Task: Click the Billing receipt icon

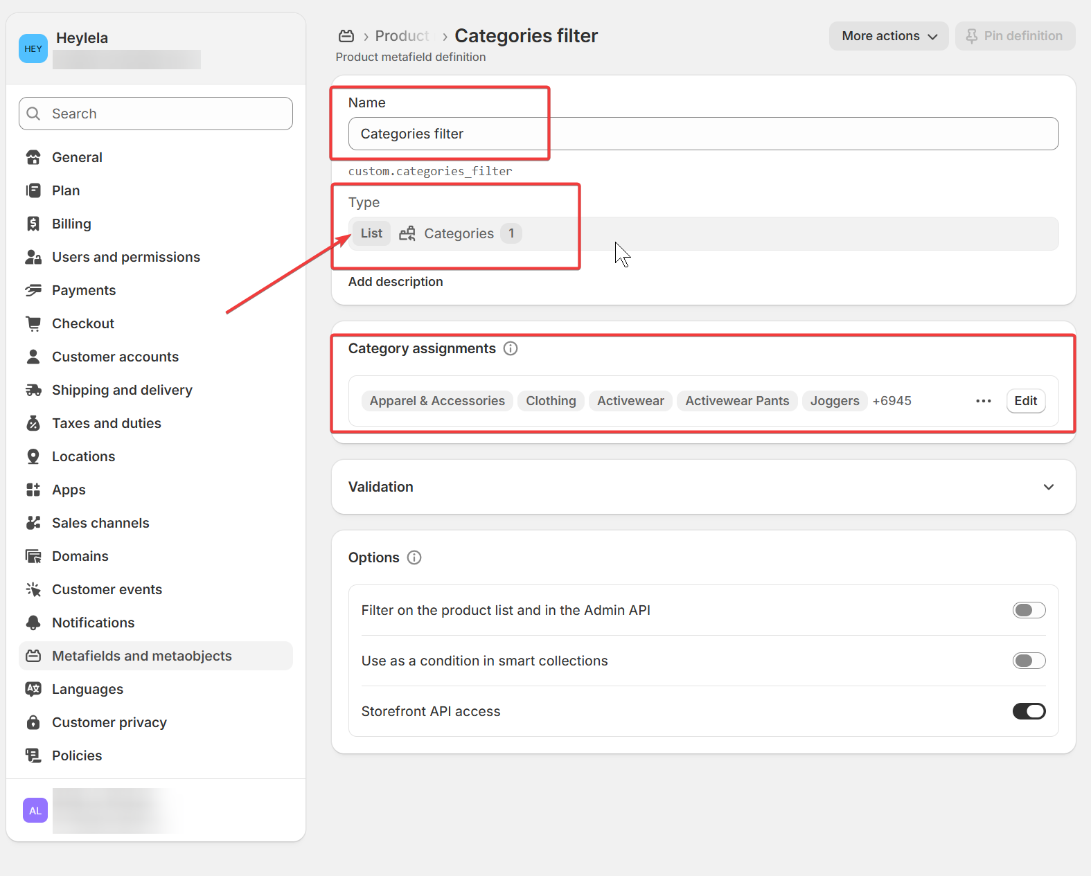Action: pos(33,224)
